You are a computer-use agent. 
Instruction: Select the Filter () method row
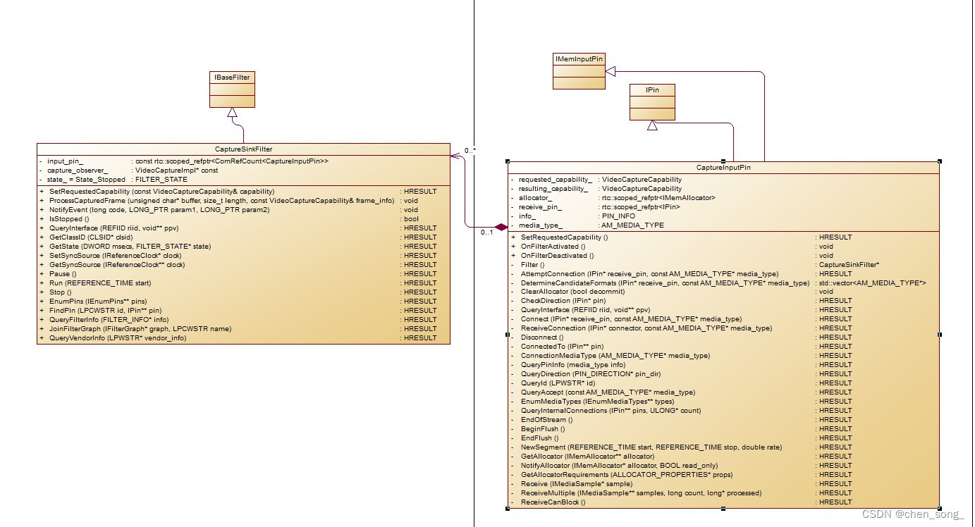coord(723,265)
